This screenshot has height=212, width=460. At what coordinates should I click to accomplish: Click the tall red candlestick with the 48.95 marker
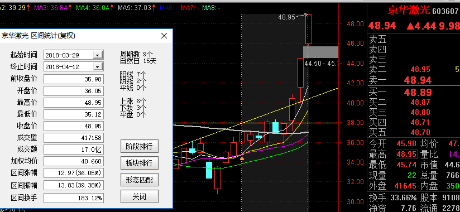pos(308,29)
